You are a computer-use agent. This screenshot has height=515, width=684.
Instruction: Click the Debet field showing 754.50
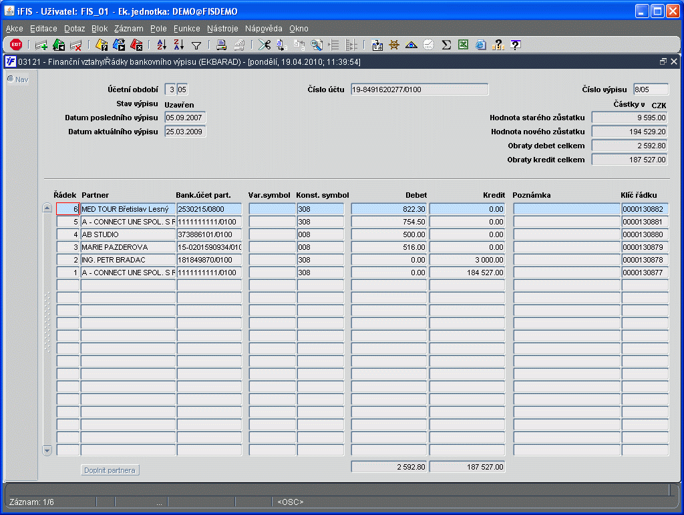[x=389, y=222]
